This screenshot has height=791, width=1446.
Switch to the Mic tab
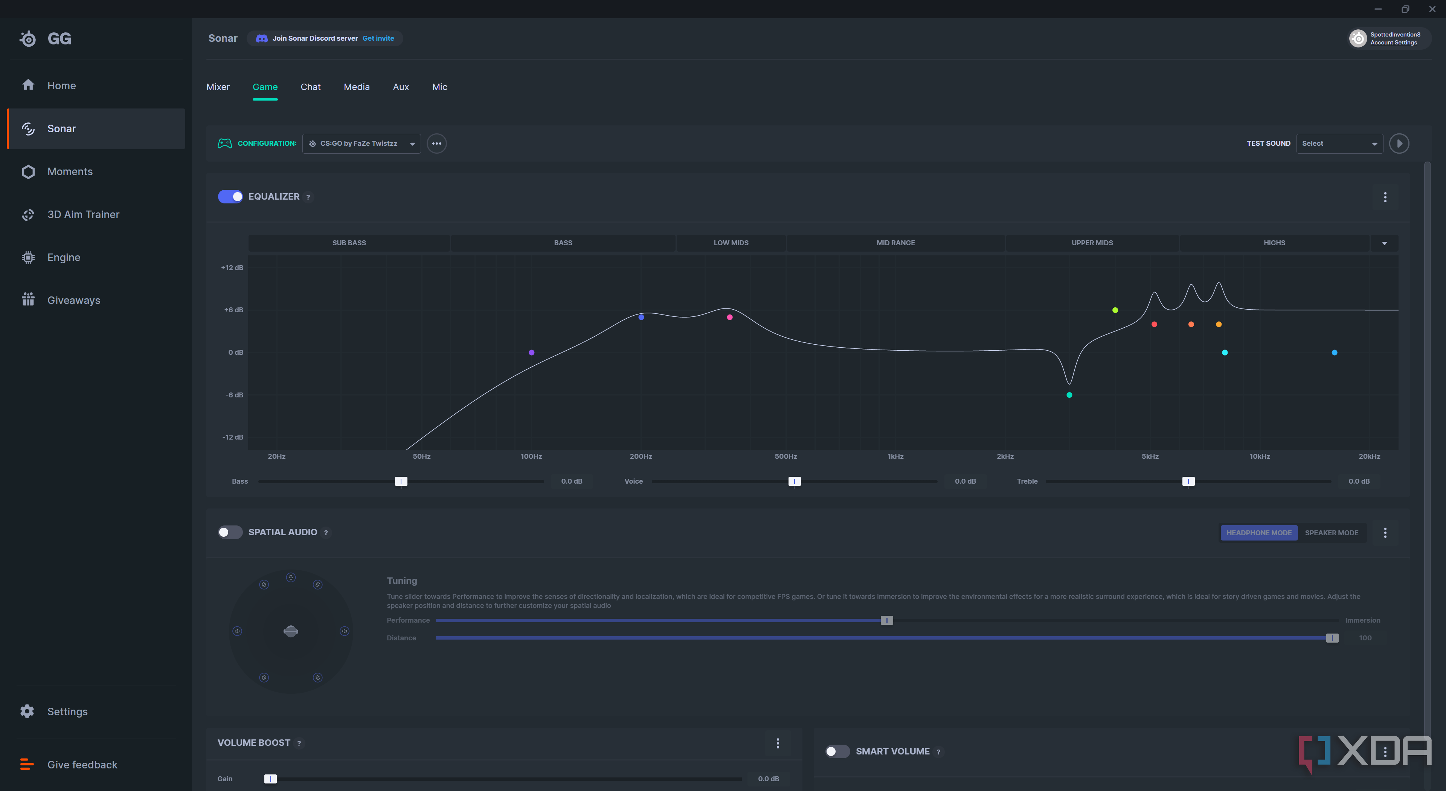pos(439,87)
